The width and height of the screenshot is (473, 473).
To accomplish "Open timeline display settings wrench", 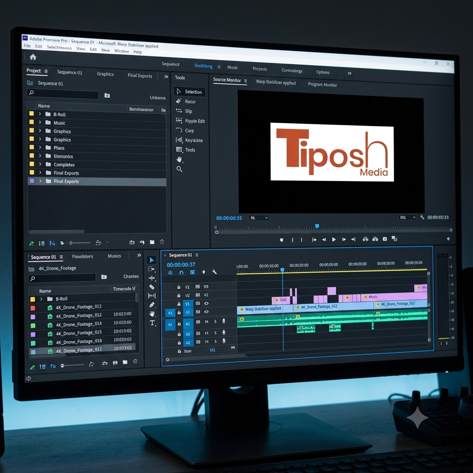I will pos(214,272).
